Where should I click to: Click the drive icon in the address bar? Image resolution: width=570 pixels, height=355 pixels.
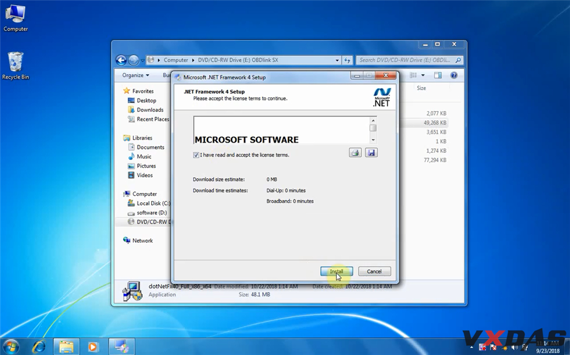[151, 60]
